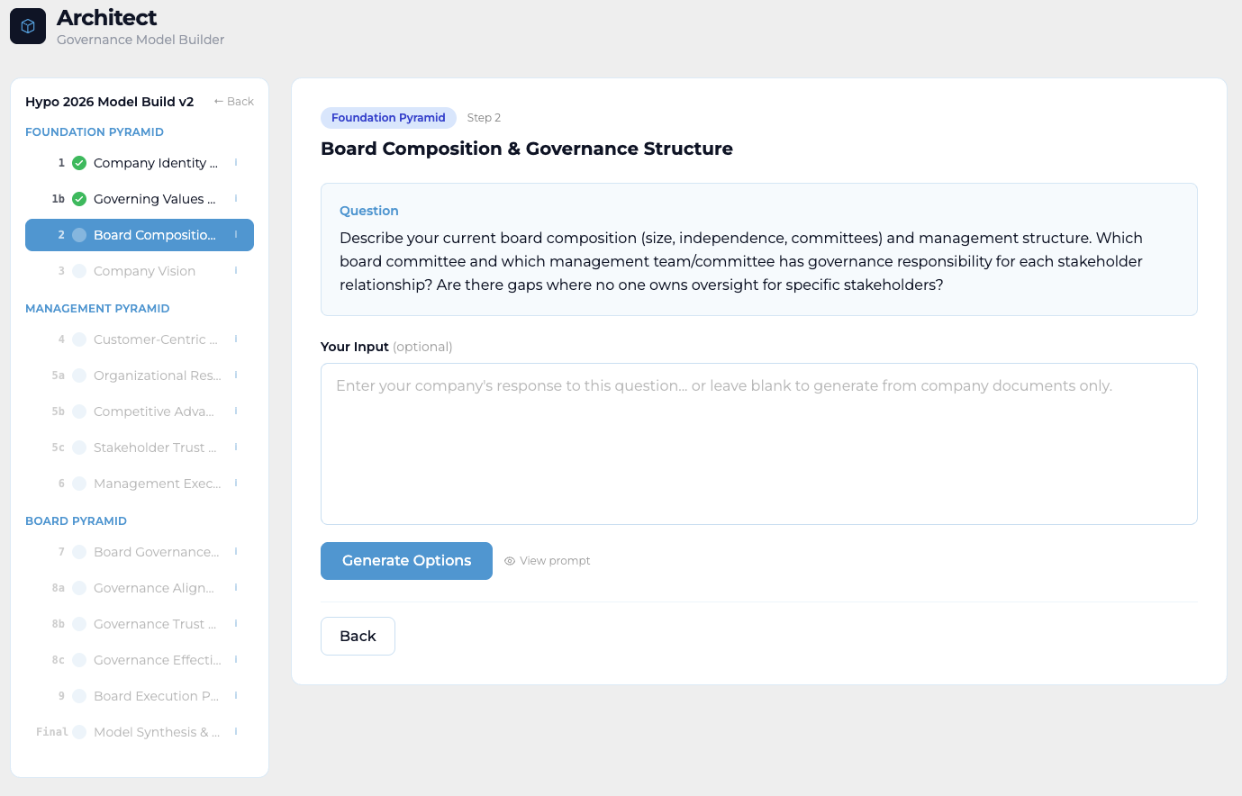Select the Foundation Pyramid badge
The image size is (1242, 796).
(x=388, y=117)
